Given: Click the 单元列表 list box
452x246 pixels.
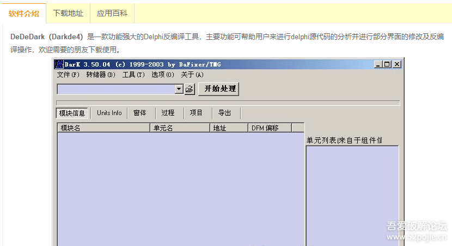Looking at the screenshot, I should tap(352, 196).
